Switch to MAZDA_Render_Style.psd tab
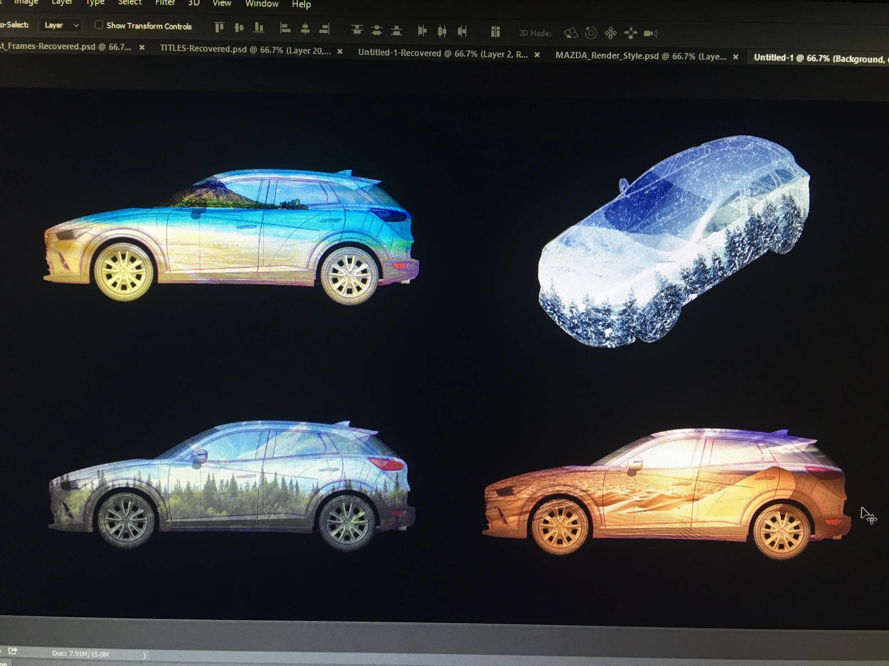The image size is (889, 666). tap(641, 56)
